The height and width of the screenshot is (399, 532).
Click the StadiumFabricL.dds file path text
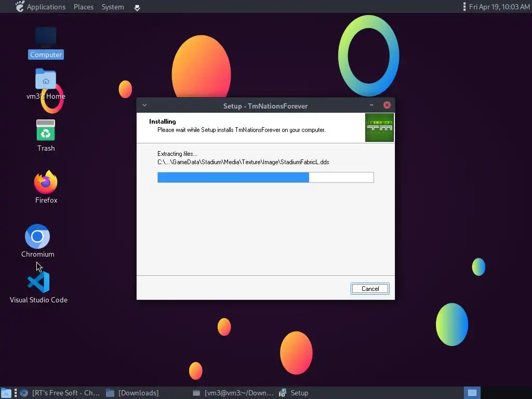click(x=243, y=162)
